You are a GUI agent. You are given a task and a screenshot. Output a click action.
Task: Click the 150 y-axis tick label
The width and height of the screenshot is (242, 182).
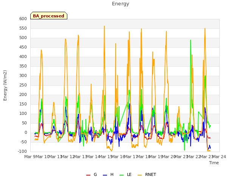[23, 104]
